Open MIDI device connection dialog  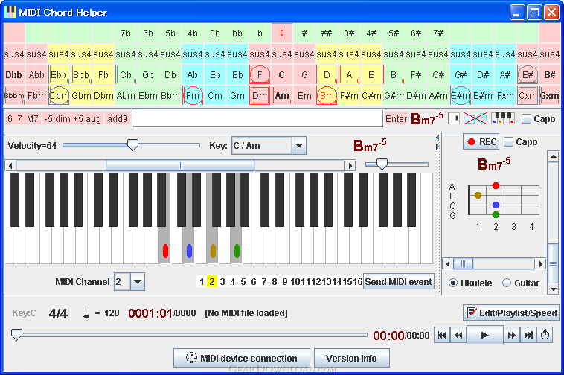242,358
